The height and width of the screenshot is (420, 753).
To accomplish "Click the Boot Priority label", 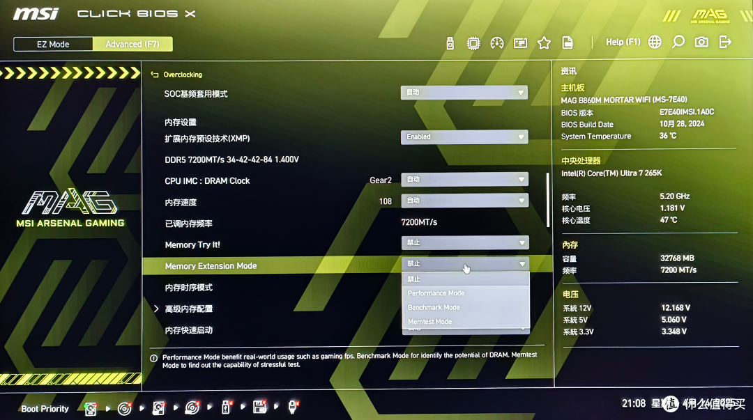I will [x=45, y=409].
